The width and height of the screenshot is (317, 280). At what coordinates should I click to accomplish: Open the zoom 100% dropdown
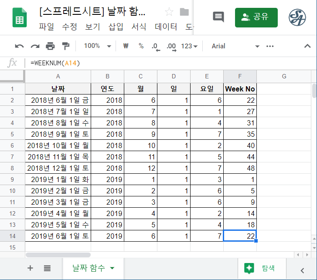[97, 46]
